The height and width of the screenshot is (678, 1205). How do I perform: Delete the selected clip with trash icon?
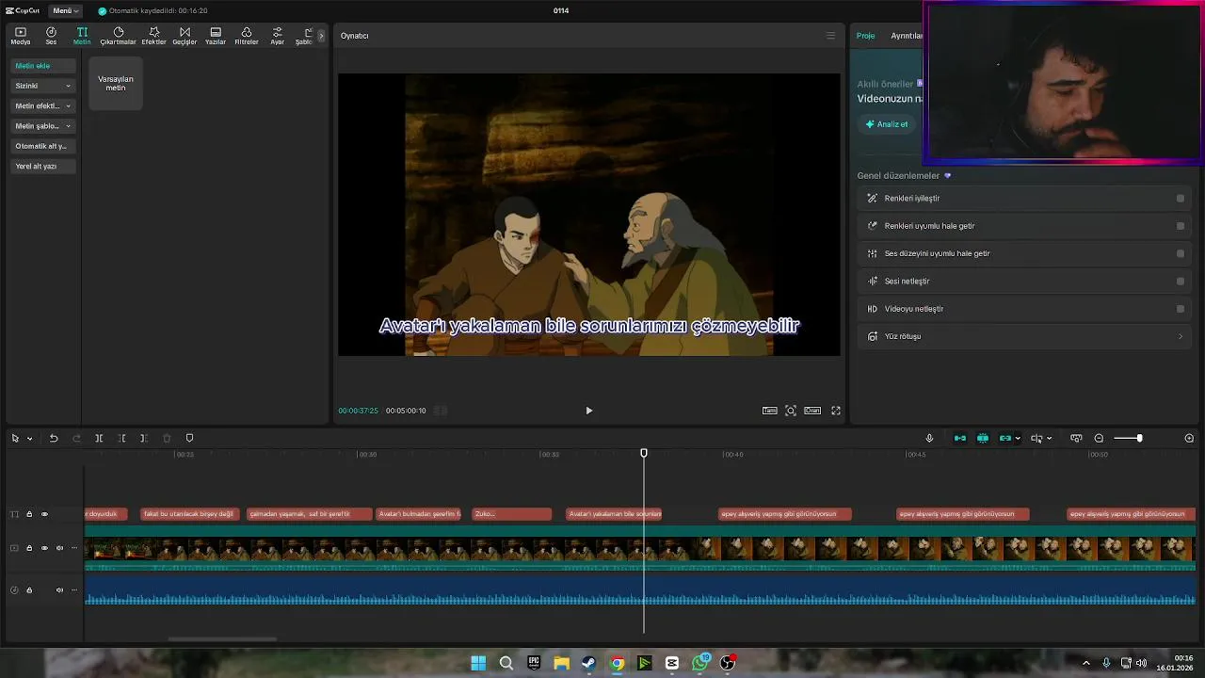[167, 438]
